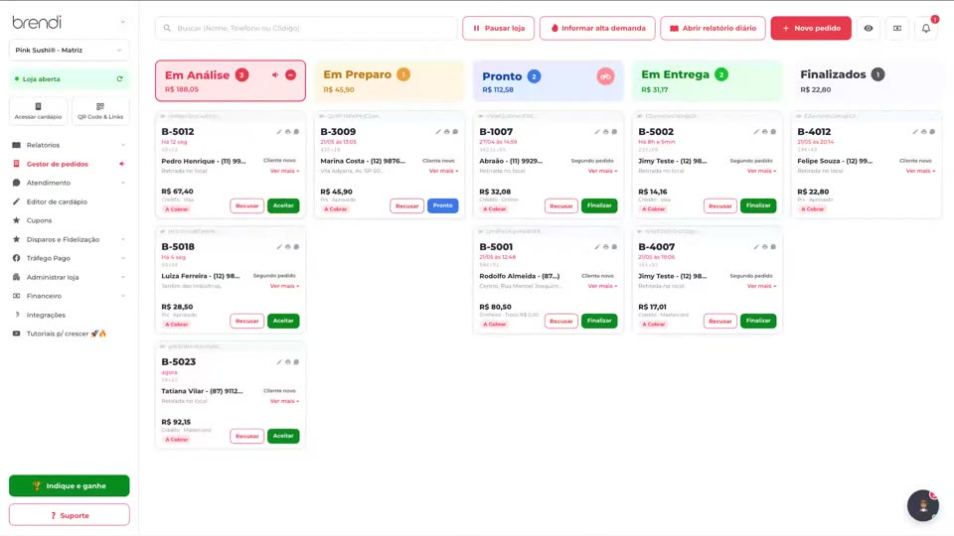Image resolution: width=954 pixels, height=536 pixels.
Task: Click the chat icon on order B-1007
Action: [x=614, y=132]
